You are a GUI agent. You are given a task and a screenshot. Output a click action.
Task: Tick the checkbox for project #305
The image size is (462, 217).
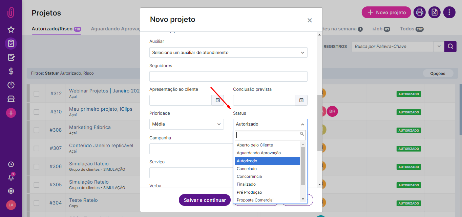tap(37, 185)
